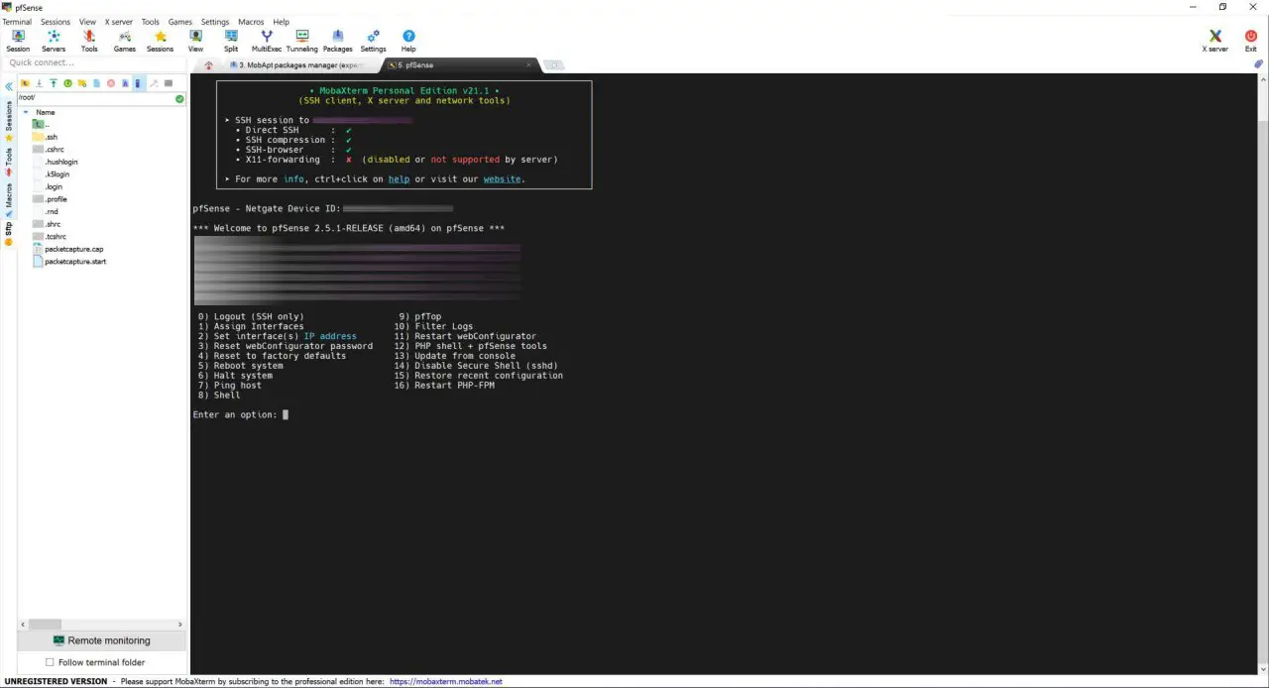
Task: Upload a file in the SFTP panel
Action: (53, 83)
